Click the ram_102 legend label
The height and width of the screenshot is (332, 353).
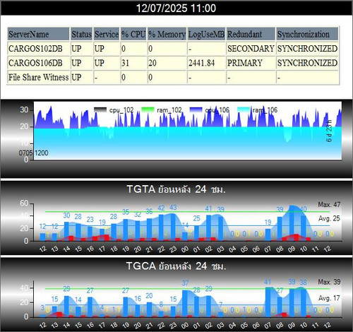click(x=169, y=110)
